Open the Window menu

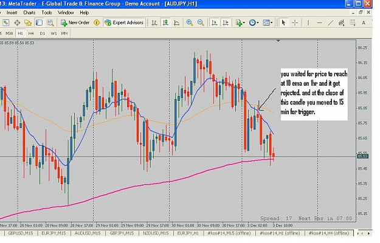[x=66, y=13]
